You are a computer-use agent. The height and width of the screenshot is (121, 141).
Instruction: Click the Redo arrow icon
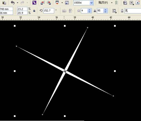[22, 3]
